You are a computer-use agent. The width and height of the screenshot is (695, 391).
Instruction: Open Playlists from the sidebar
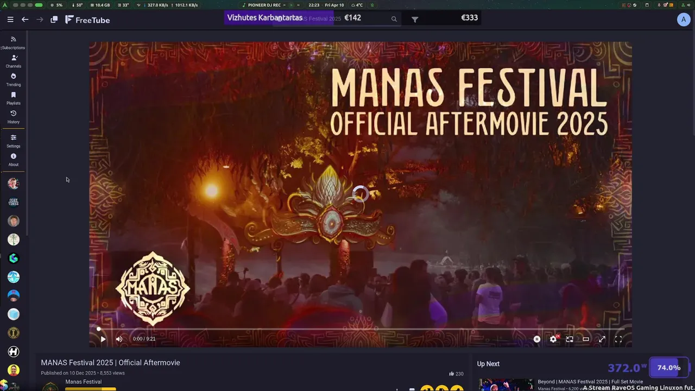[14, 98]
